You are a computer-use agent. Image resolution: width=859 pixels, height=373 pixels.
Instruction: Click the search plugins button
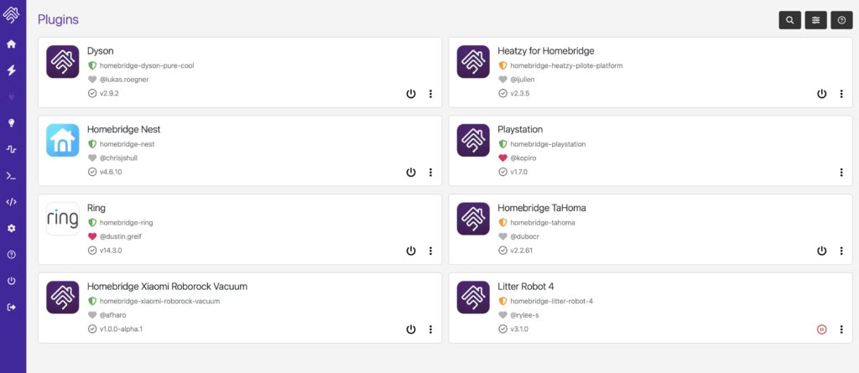pos(790,20)
